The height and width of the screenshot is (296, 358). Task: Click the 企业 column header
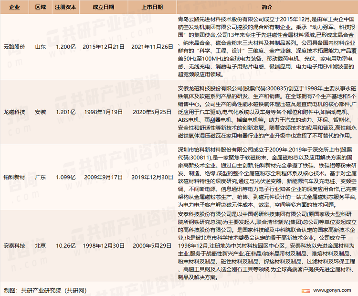pos(14,7)
